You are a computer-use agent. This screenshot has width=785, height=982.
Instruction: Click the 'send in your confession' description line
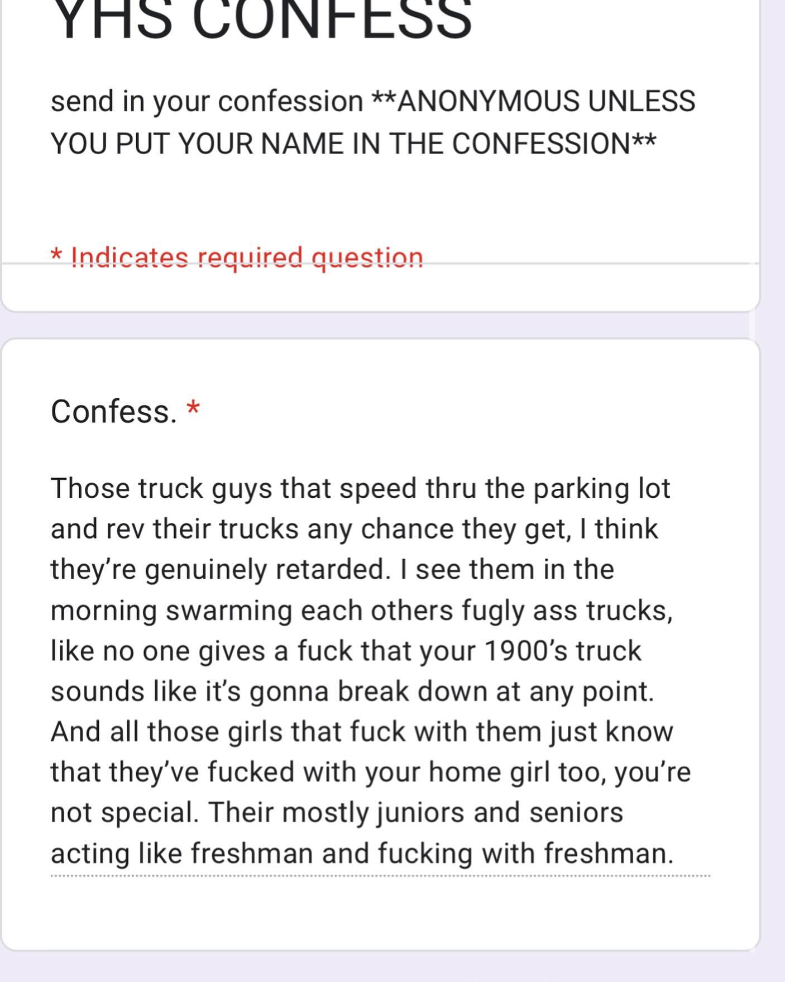point(207,102)
